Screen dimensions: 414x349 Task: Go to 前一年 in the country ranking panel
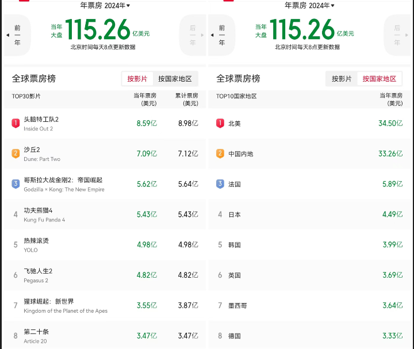pos(221,35)
